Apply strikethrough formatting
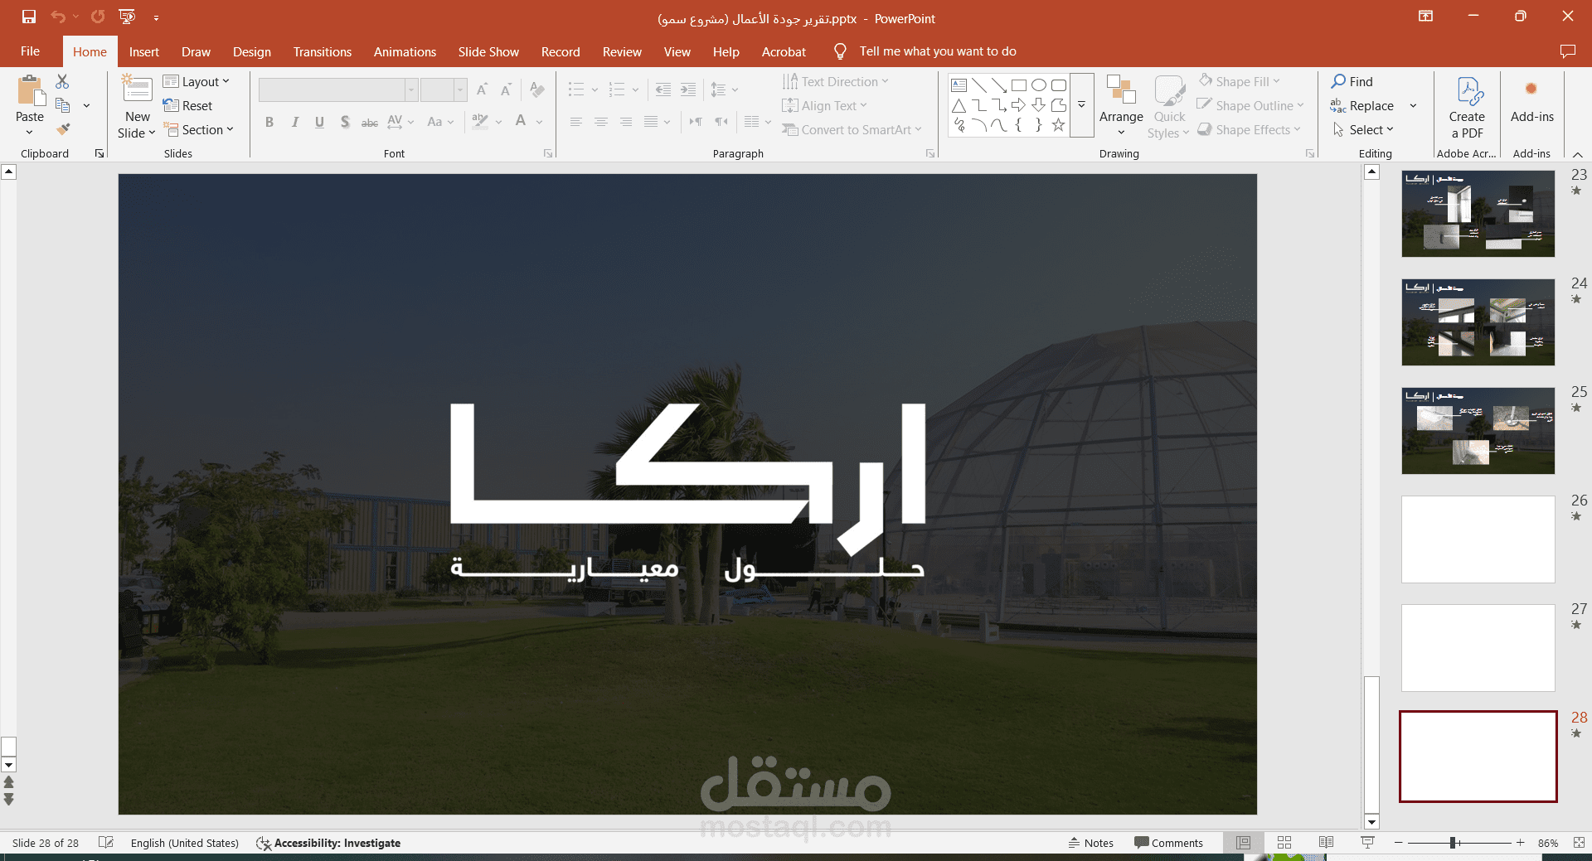This screenshot has width=1592, height=861. coord(369,122)
